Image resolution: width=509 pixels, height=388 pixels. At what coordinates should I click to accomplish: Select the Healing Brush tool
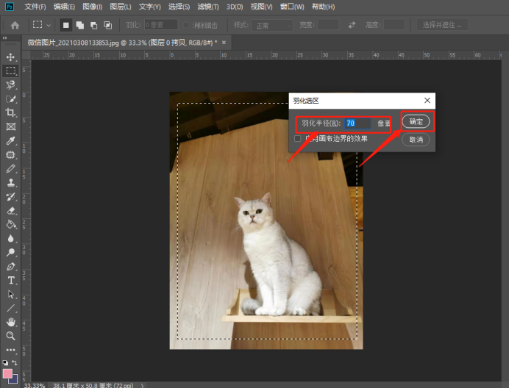click(10, 155)
